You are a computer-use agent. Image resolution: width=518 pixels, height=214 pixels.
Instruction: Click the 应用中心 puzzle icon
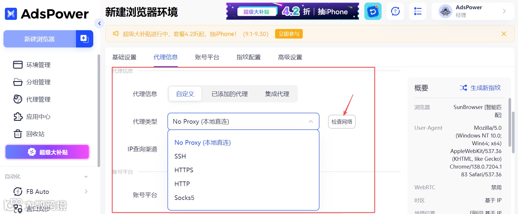18,116
